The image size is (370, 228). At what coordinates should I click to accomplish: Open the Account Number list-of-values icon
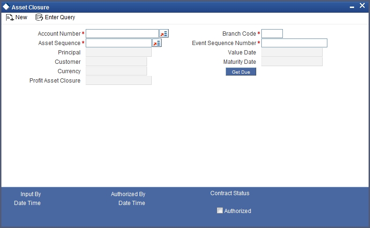(x=164, y=34)
